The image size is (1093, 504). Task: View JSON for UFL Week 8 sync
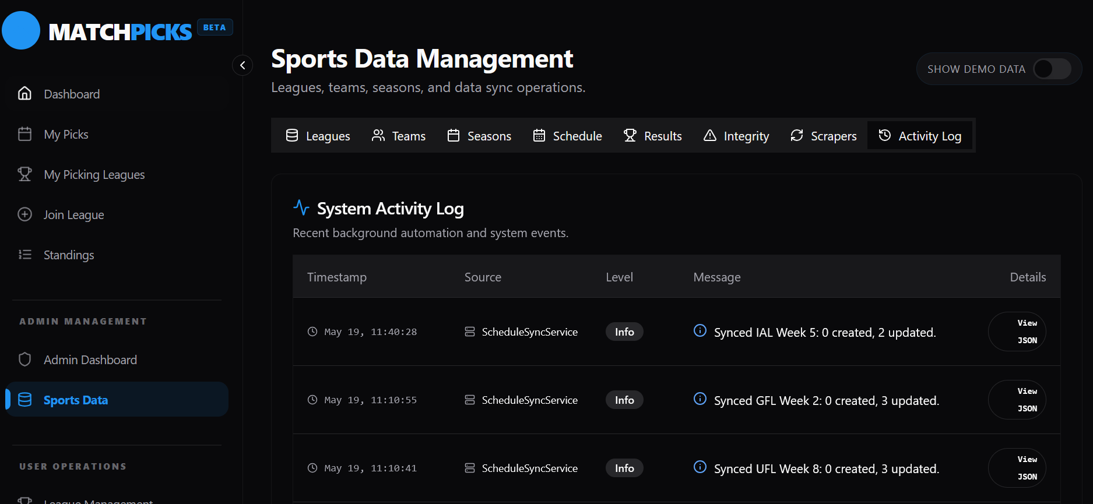point(1017,468)
